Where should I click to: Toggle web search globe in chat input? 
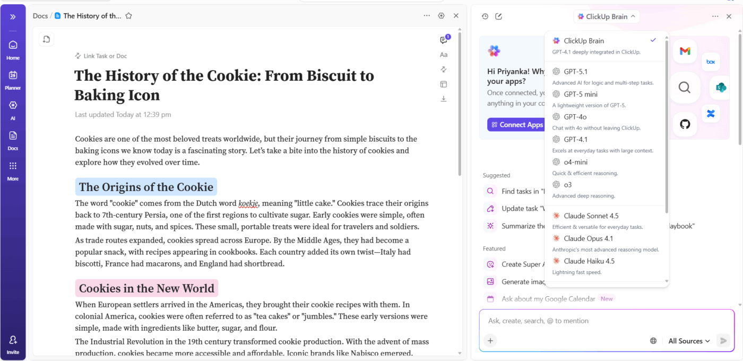[x=653, y=341]
